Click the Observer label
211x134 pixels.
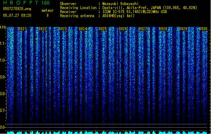pos(68,4)
